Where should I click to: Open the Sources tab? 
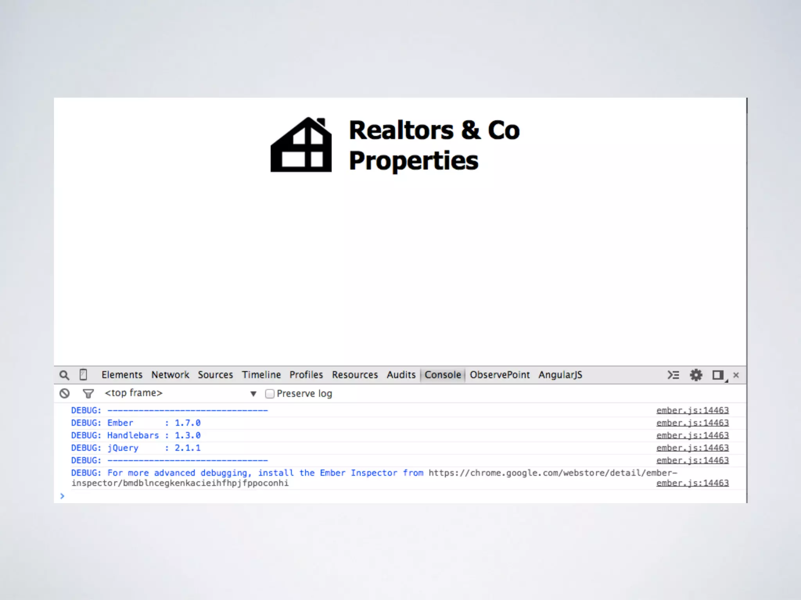pyautogui.click(x=215, y=375)
